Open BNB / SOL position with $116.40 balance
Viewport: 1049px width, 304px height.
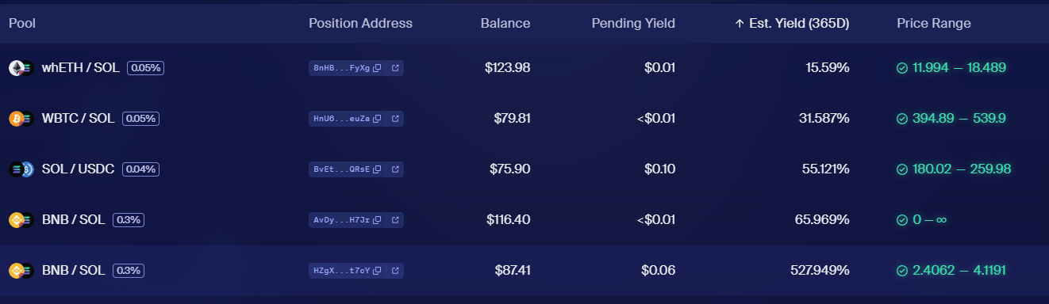pos(524,220)
